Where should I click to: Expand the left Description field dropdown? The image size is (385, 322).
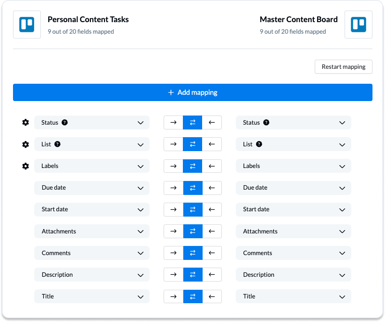92,275
